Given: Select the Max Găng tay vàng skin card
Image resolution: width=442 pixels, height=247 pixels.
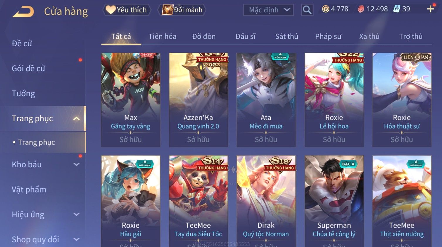Looking at the screenshot, I should (131, 100).
